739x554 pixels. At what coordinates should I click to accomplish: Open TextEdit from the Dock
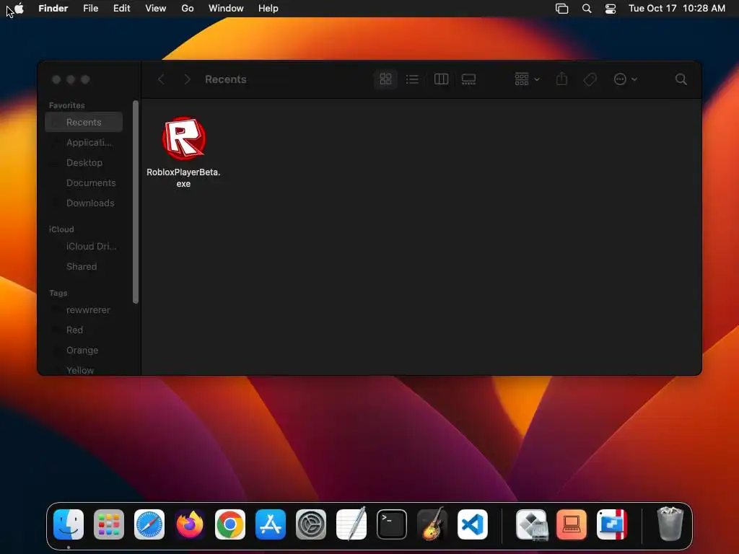click(351, 524)
